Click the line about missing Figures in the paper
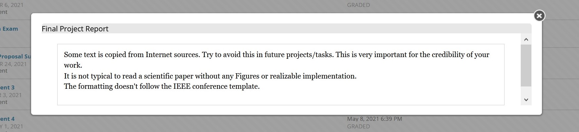This screenshot has height=132, width=579. (x=210, y=76)
